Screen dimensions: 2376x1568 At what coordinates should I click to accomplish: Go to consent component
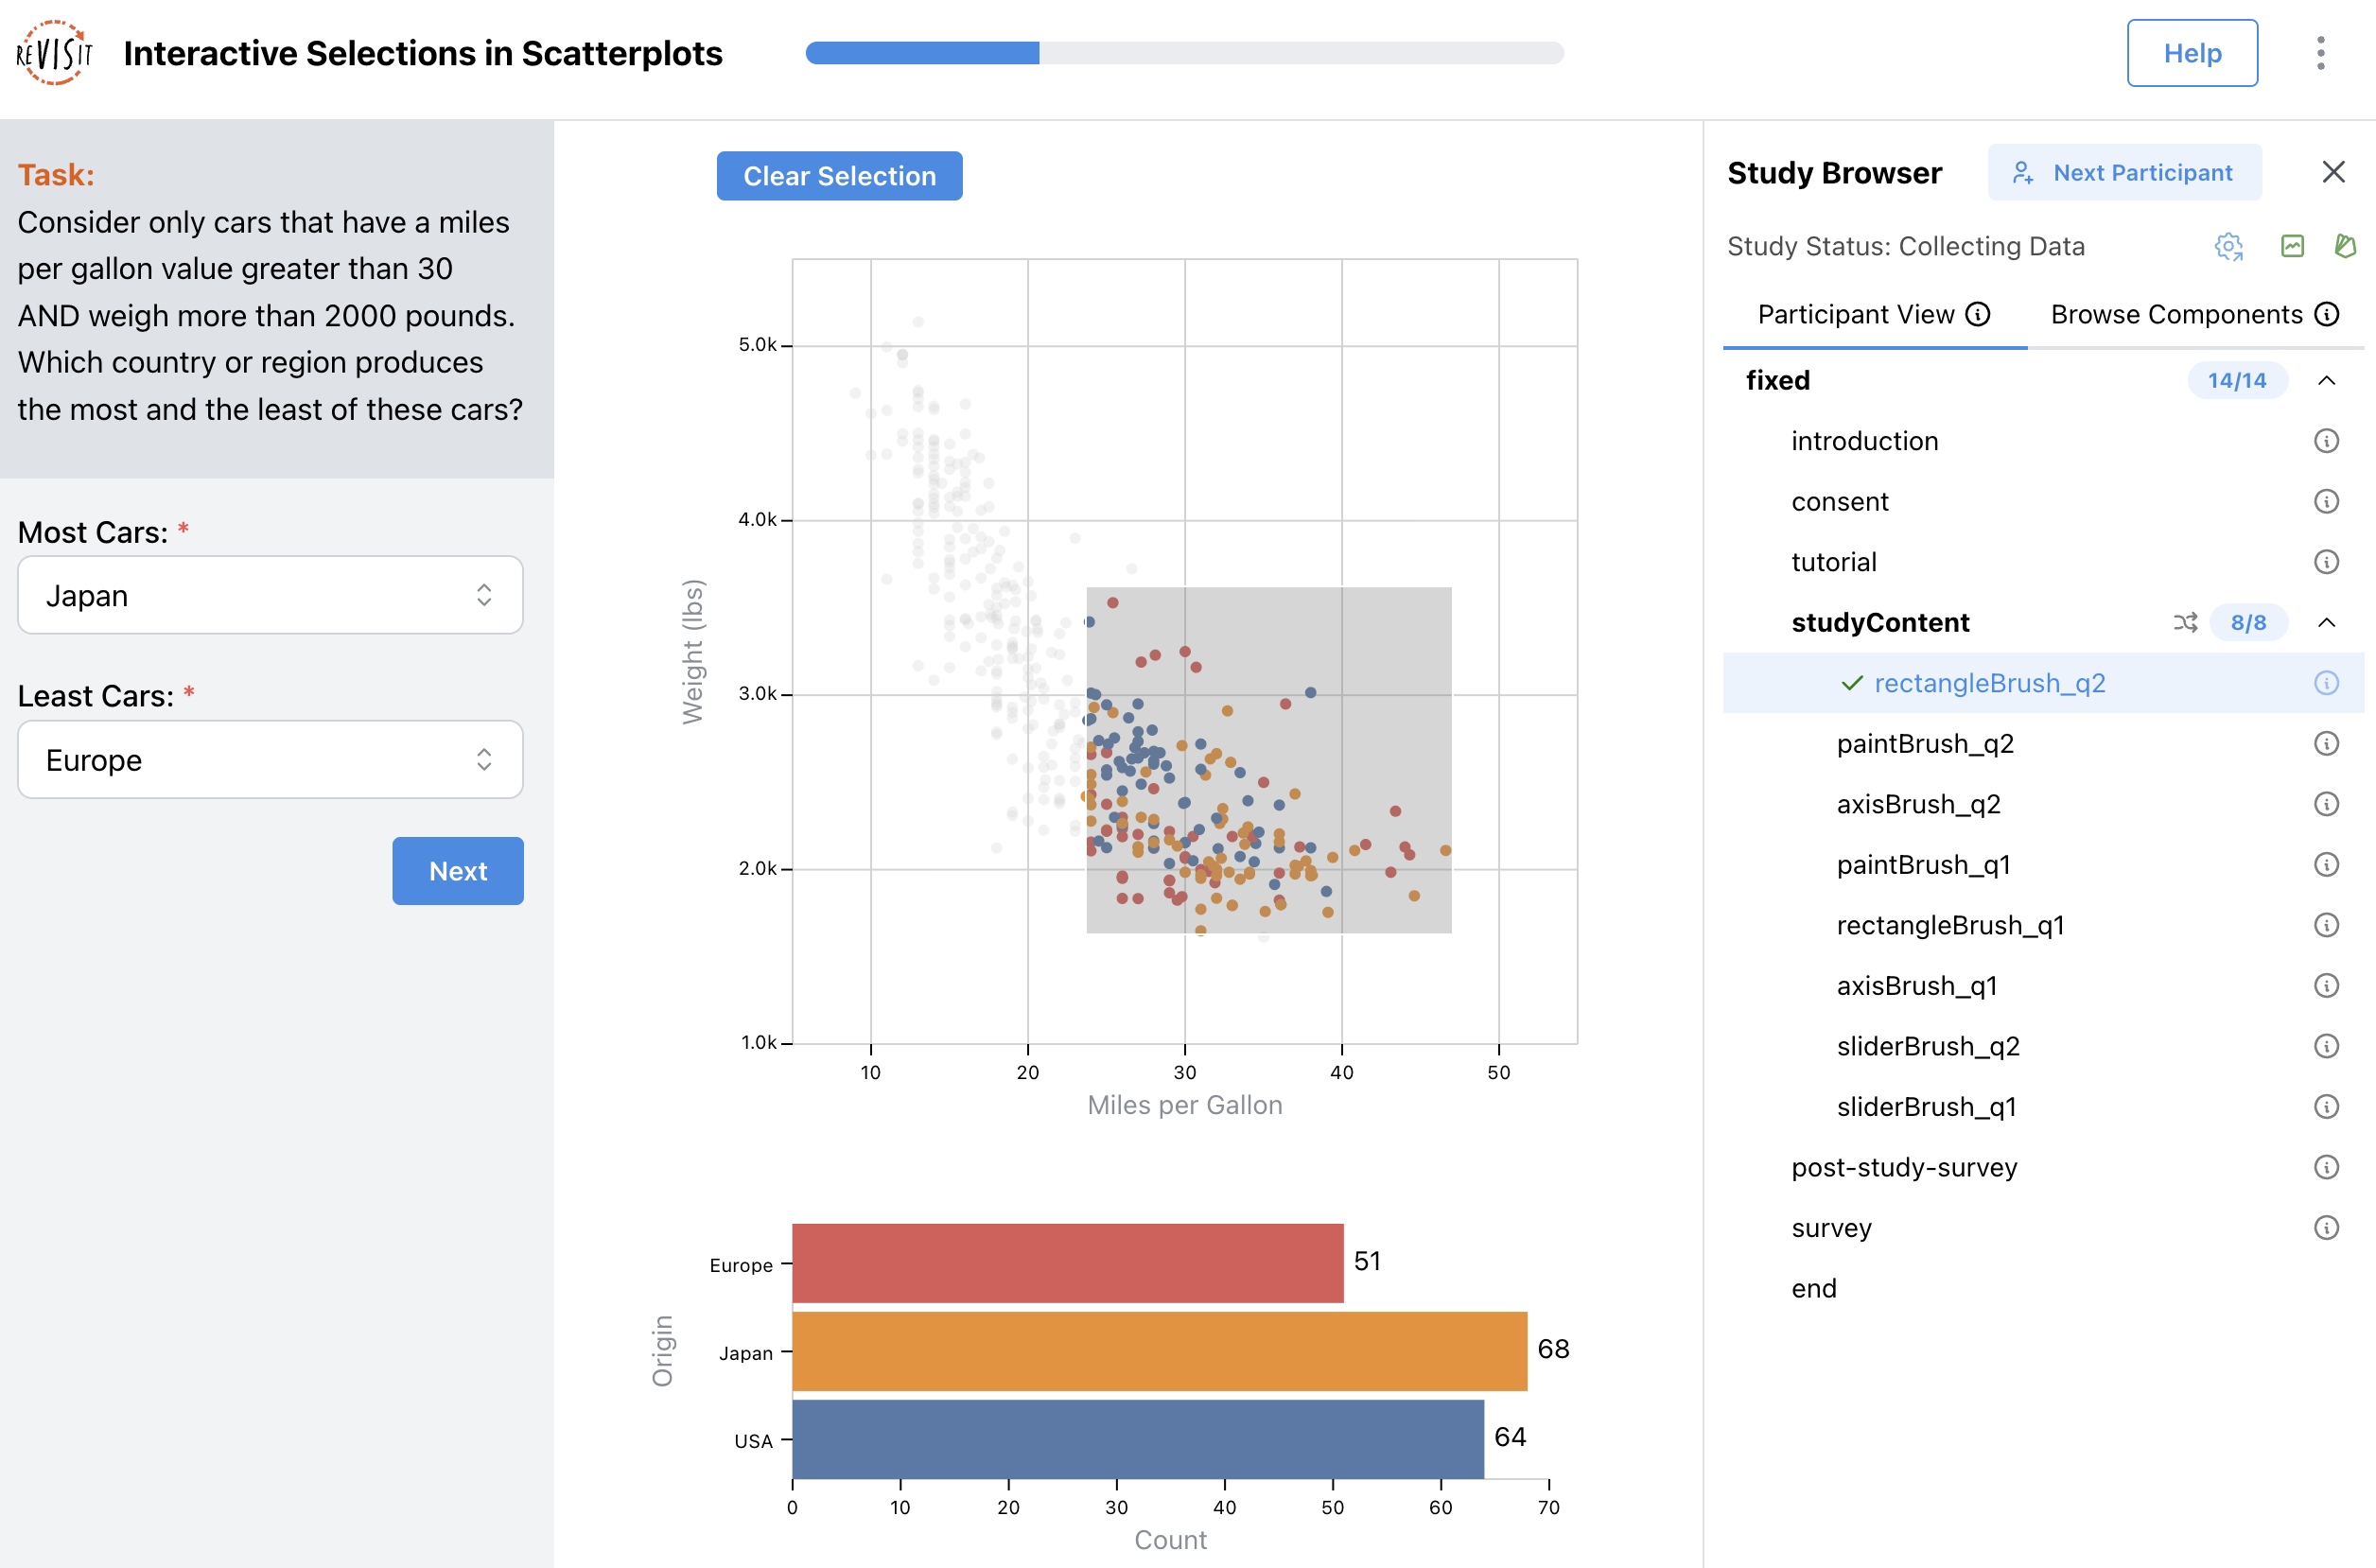pyautogui.click(x=1840, y=501)
